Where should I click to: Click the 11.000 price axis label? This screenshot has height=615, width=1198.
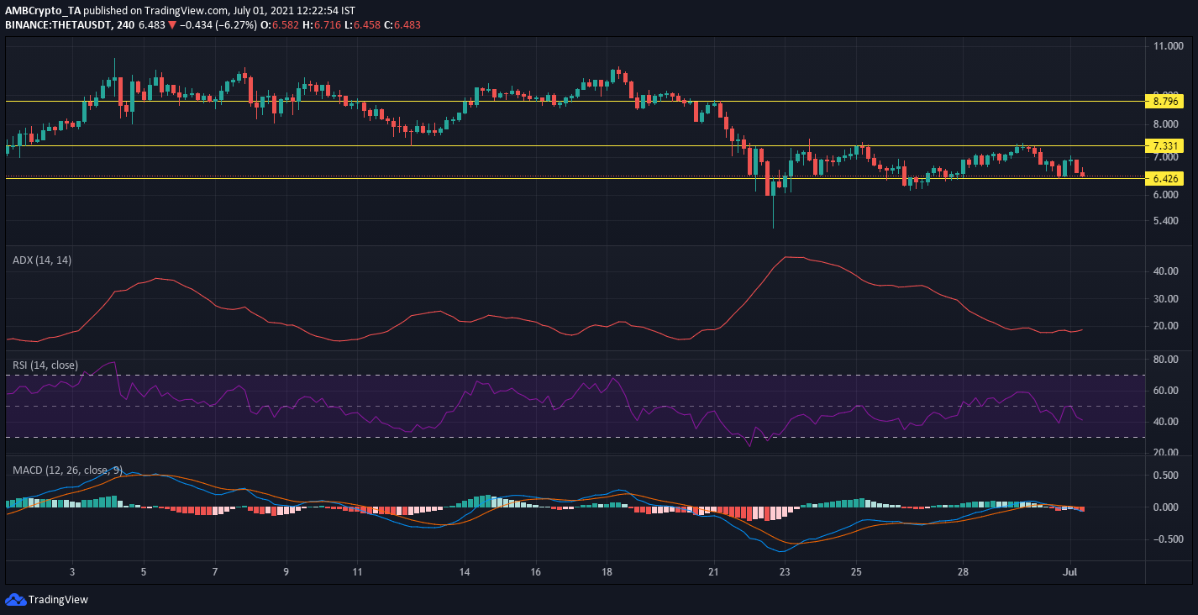coord(1169,46)
